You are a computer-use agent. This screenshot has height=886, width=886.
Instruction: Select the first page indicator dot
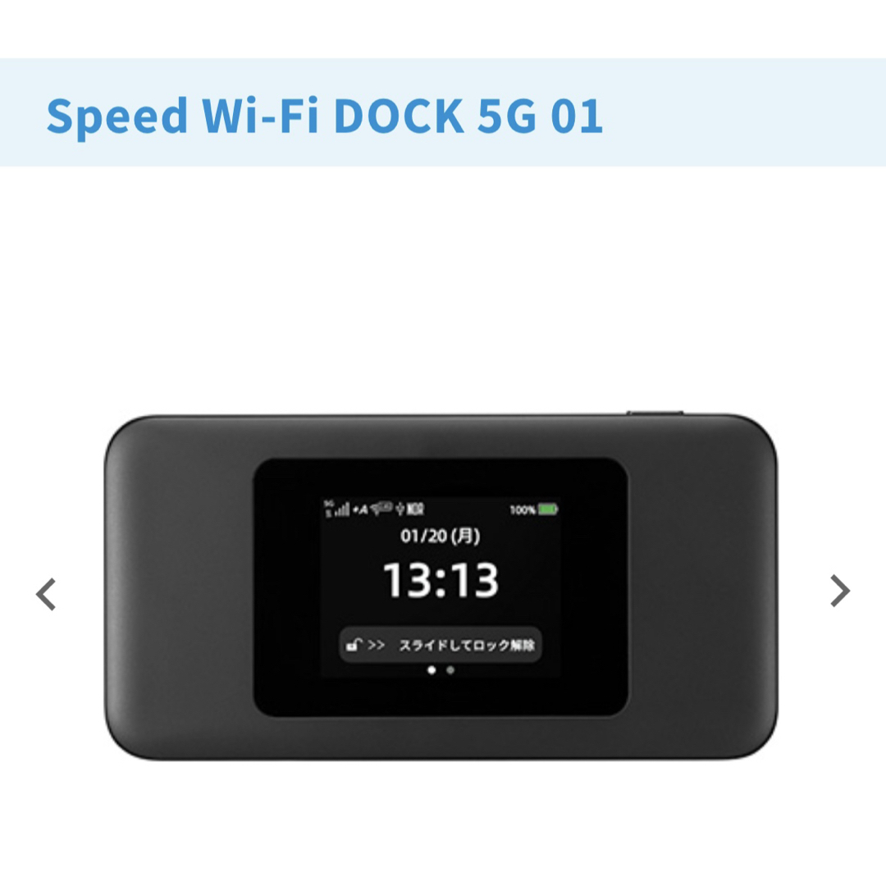click(432, 670)
